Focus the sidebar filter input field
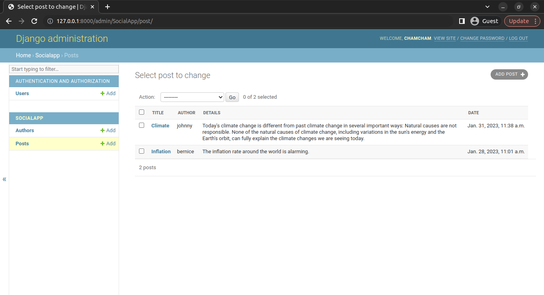Viewport: 544px width, 295px height. (x=64, y=69)
